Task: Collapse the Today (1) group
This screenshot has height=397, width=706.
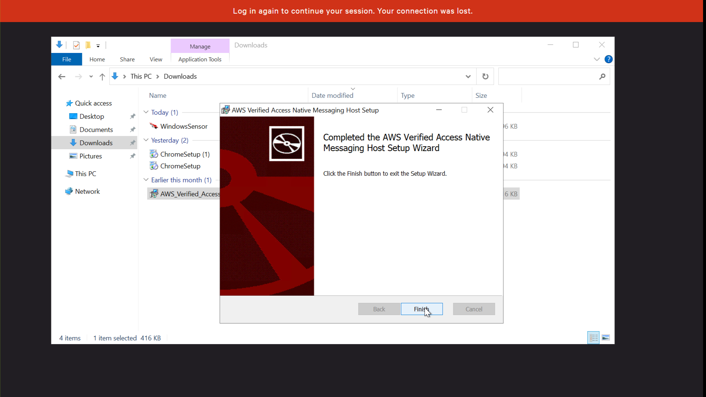Action: pyautogui.click(x=146, y=112)
